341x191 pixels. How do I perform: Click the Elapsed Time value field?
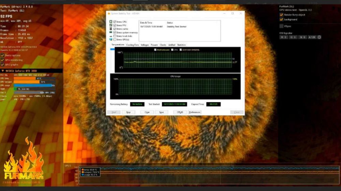pyautogui.click(x=213, y=104)
